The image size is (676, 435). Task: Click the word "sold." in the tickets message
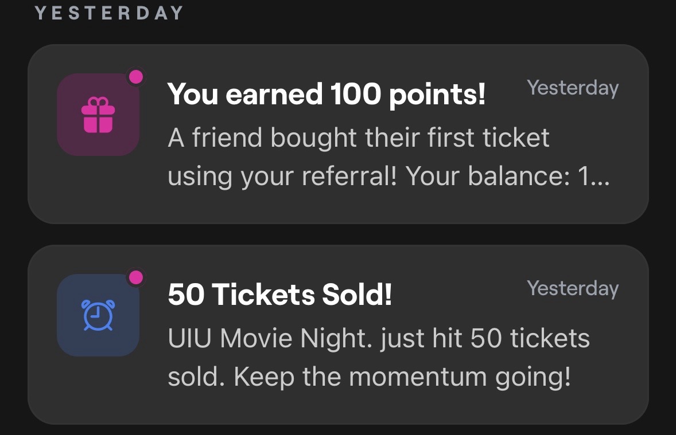pyautogui.click(x=196, y=377)
